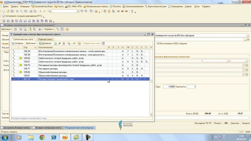Click the Выбрать button in account chart
The width and height of the screenshot is (251, 141).
tap(18, 43)
